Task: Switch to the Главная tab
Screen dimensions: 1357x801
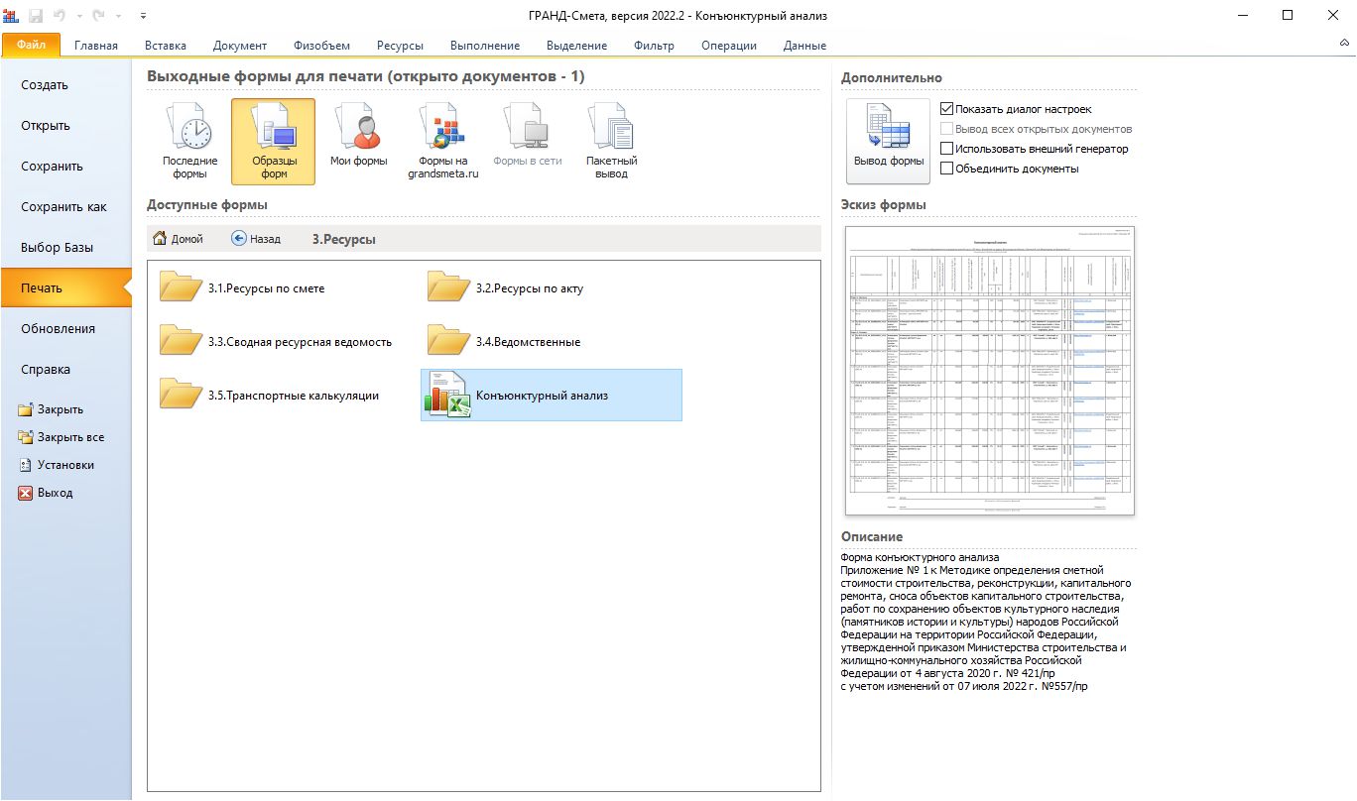Action: (96, 46)
